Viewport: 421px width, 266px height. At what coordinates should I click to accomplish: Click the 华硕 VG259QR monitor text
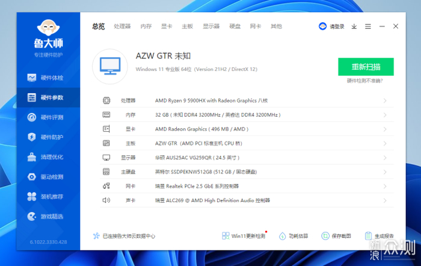[197, 158]
